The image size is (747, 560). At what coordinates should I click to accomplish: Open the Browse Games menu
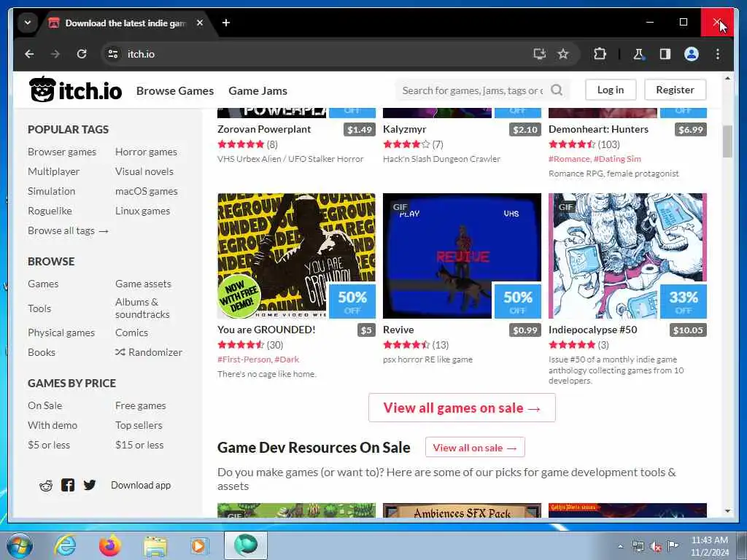coord(175,90)
